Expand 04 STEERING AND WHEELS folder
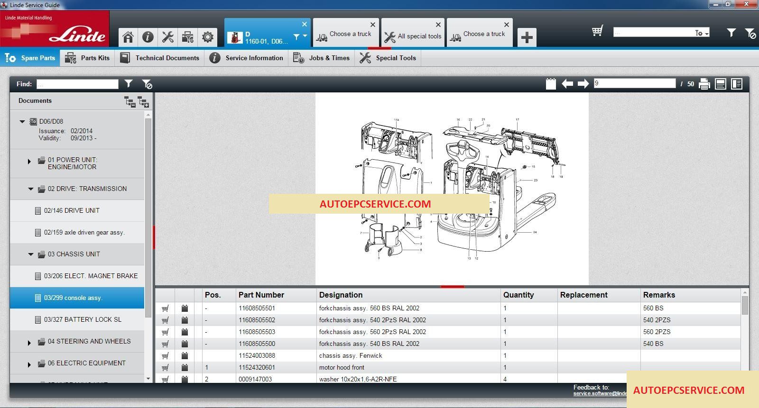759x408 pixels. tap(29, 343)
